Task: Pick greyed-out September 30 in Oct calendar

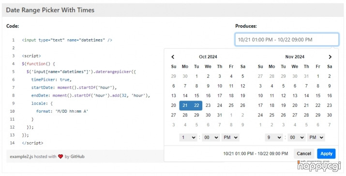Action: coord(185,76)
